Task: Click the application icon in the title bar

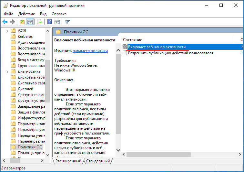Action: (5, 5)
